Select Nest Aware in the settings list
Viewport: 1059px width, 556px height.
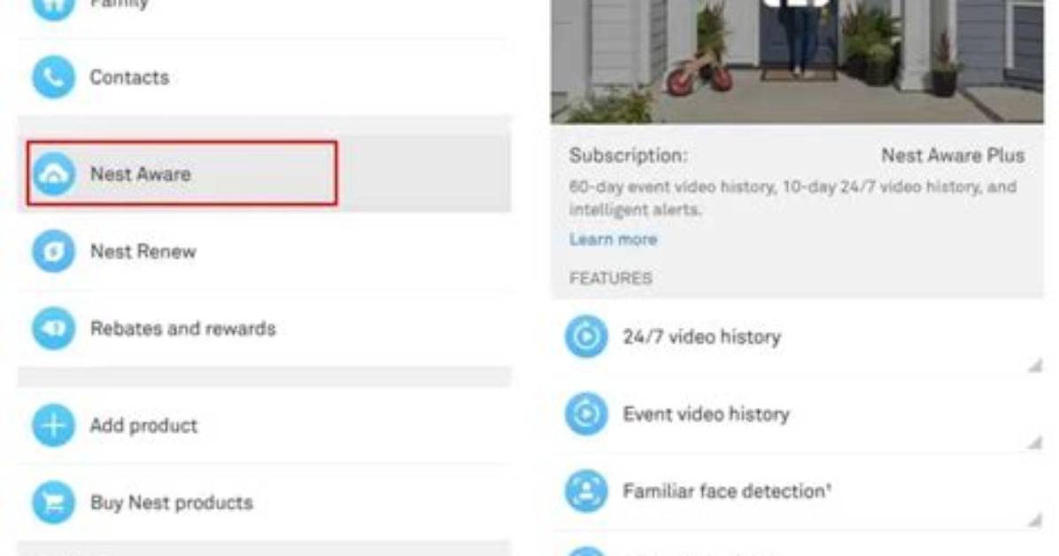tap(264, 174)
